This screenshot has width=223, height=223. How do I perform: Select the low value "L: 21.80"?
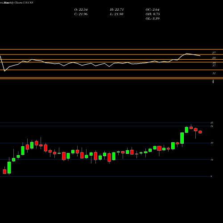(117, 14)
